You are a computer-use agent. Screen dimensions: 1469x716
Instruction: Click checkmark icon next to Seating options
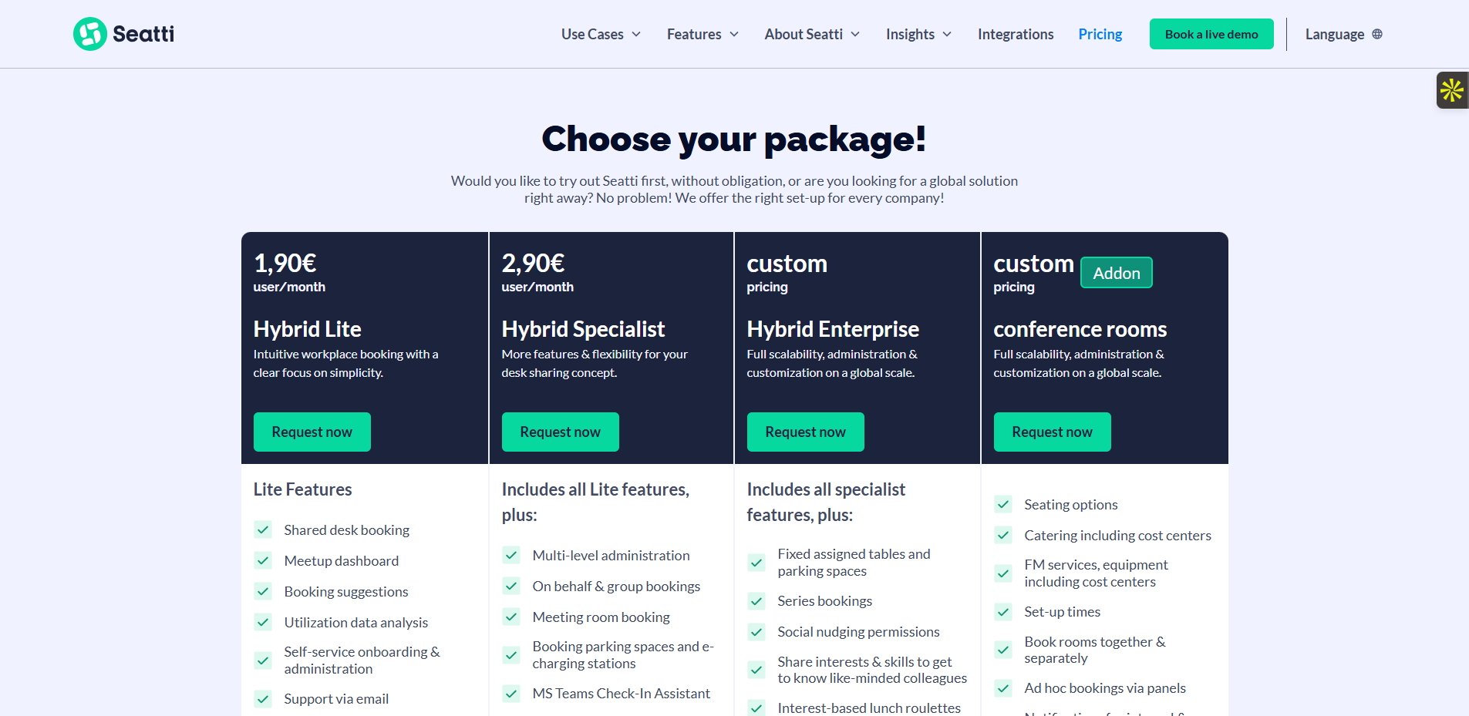tap(1003, 505)
